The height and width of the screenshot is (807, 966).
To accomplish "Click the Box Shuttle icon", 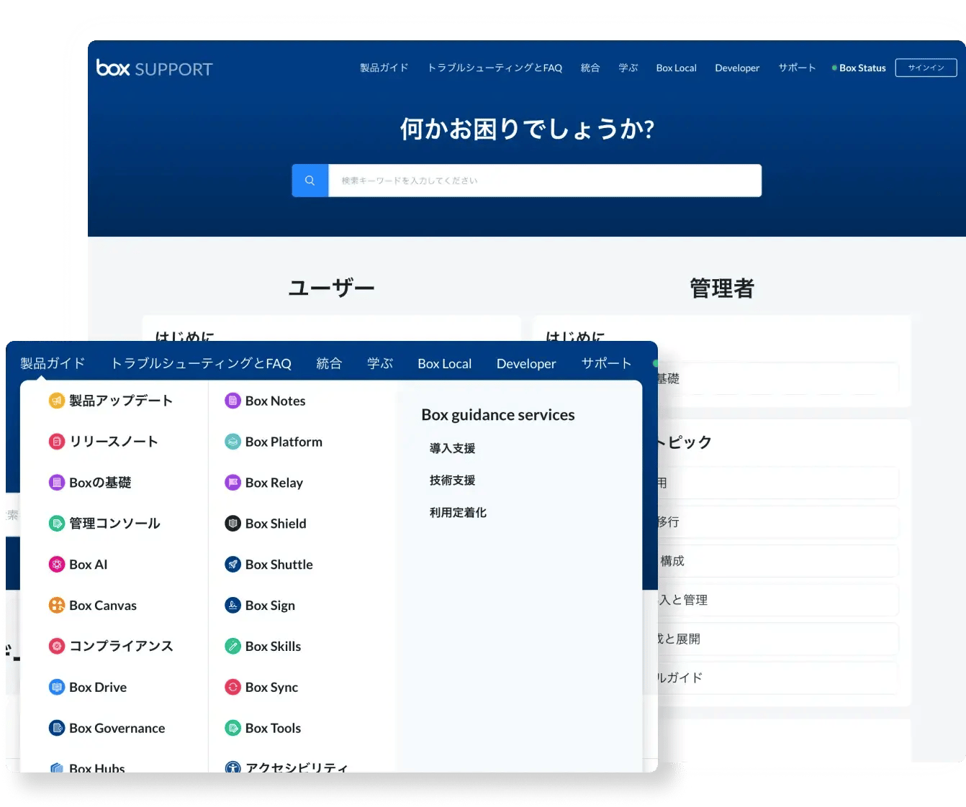I will coord(233,564).
